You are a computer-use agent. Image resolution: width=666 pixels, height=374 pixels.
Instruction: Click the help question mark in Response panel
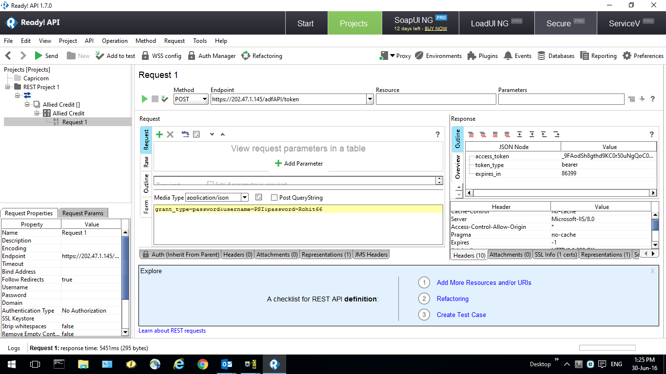(x=651, y=134)
